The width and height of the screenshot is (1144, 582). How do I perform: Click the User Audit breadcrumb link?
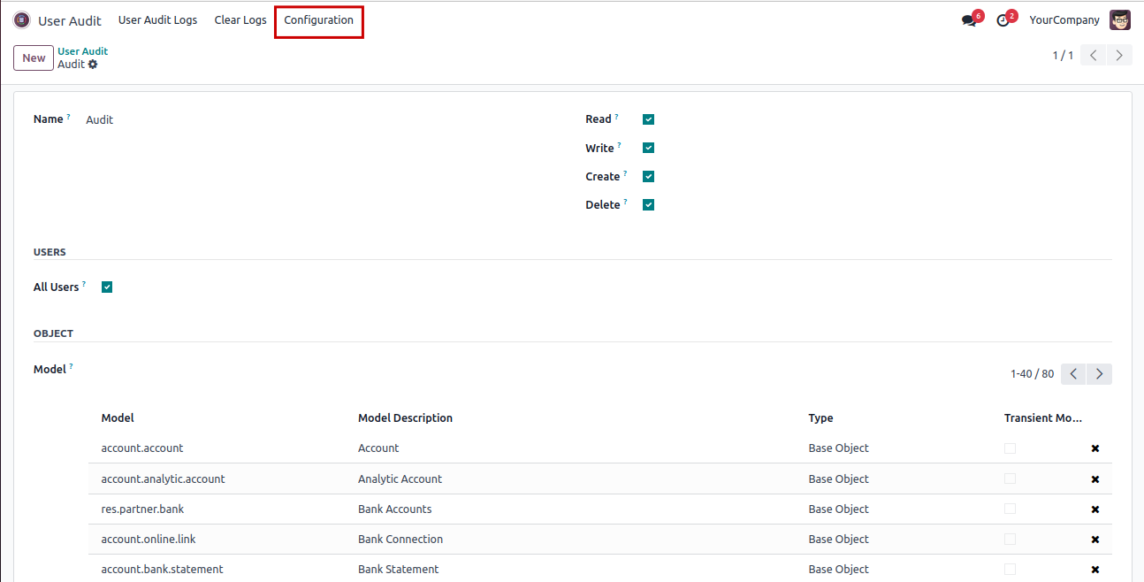(x=82, y=51)
